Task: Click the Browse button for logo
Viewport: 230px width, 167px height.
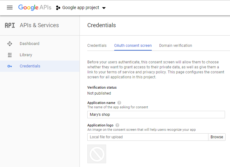Action: coord(217,137)
